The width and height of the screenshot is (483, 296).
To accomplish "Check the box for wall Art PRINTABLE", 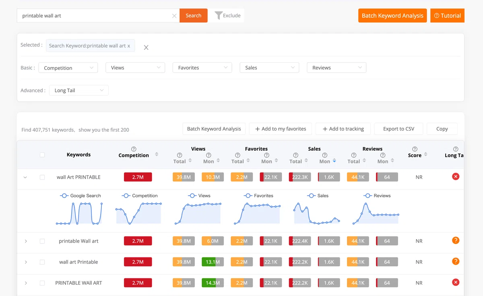I will click(x=42, y=177).
